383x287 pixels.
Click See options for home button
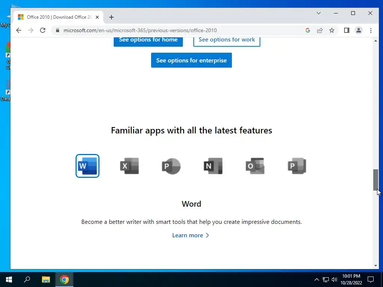point(148,41)
